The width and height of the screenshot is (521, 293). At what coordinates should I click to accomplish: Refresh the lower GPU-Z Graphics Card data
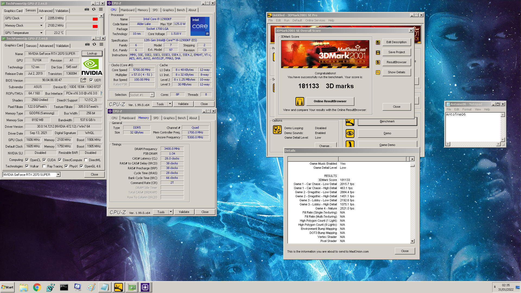tap(94, 44)
